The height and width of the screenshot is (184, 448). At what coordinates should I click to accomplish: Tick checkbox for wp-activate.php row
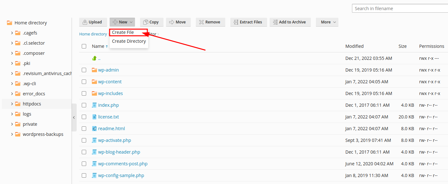84,140
